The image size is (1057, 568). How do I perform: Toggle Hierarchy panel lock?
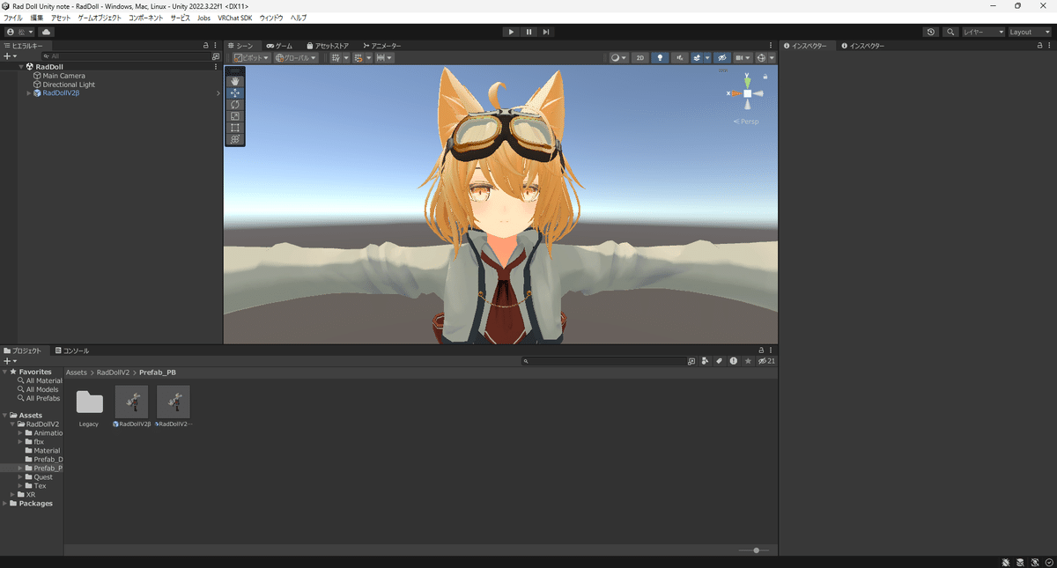point(206,45)
